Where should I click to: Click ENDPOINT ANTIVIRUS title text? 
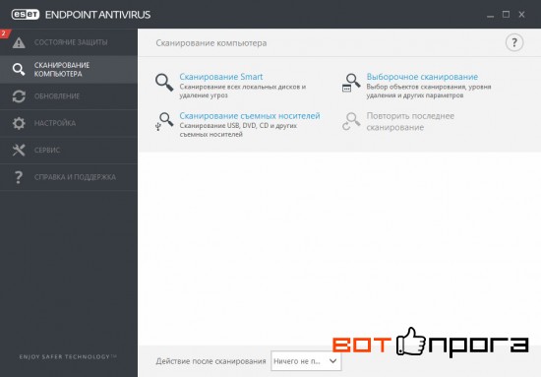(x=97, y=15)
